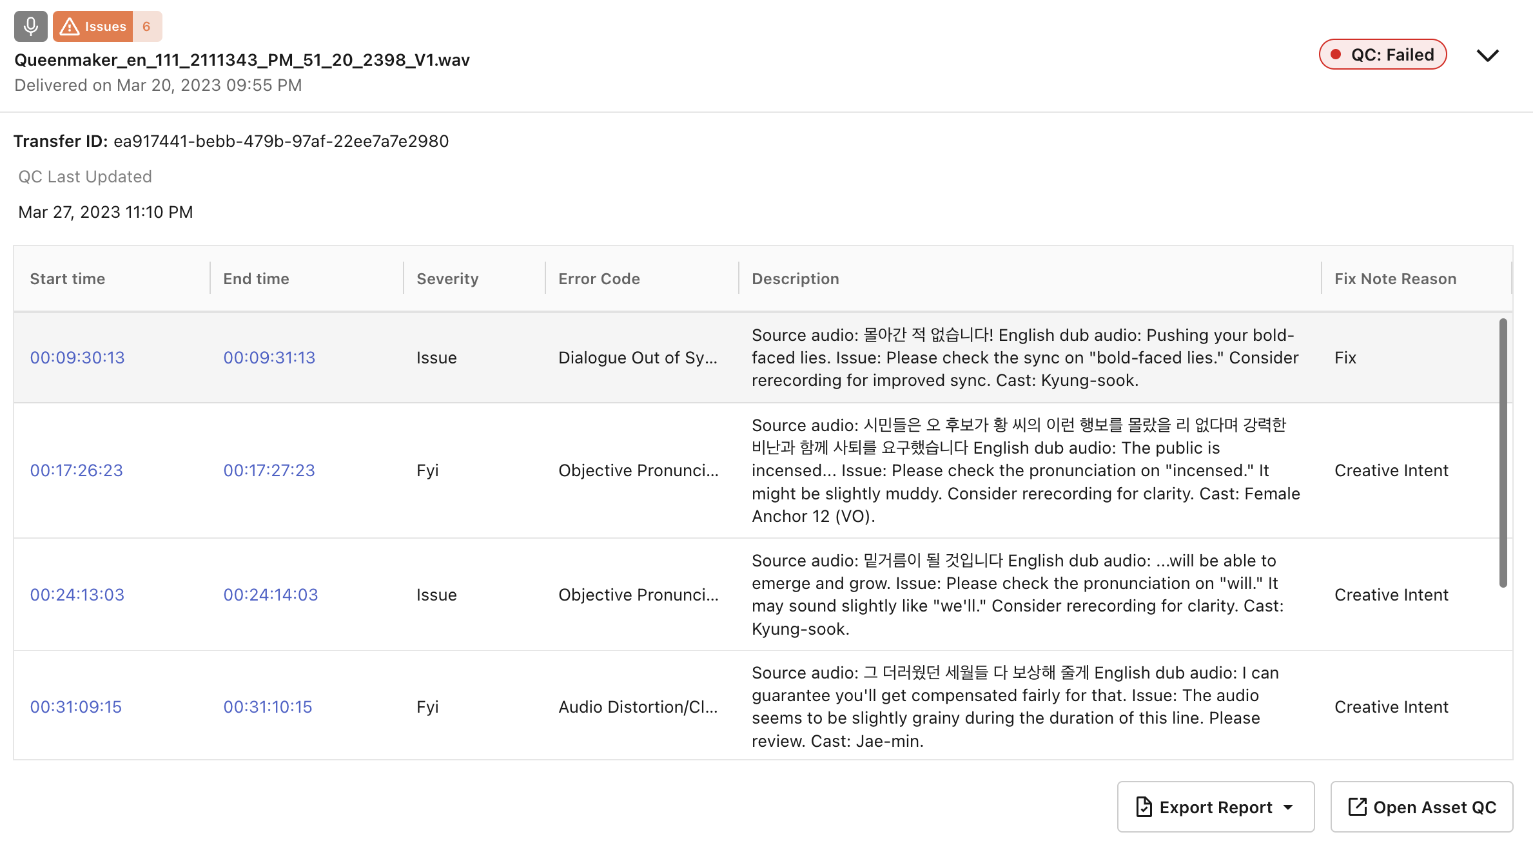
Task: Click the file name Queenmaker_en_111 wav title
Action: 242,60
